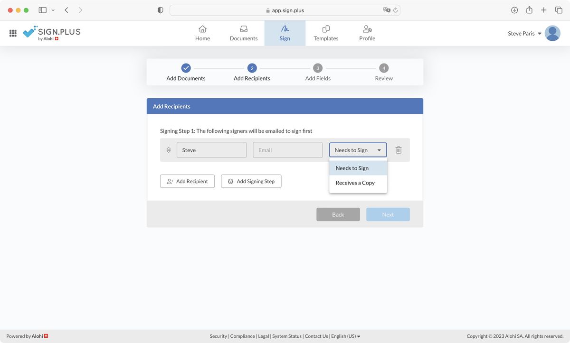570x343 pixels.
Task: Open Safari downloads icon
Action: pyautogui.click(x=514, y=10)
